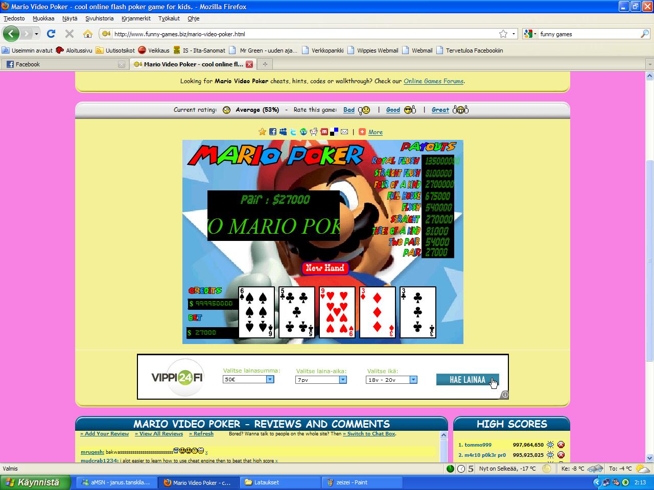Open the Google search engine dropdown
654x490 pixels.
[530, 34]
